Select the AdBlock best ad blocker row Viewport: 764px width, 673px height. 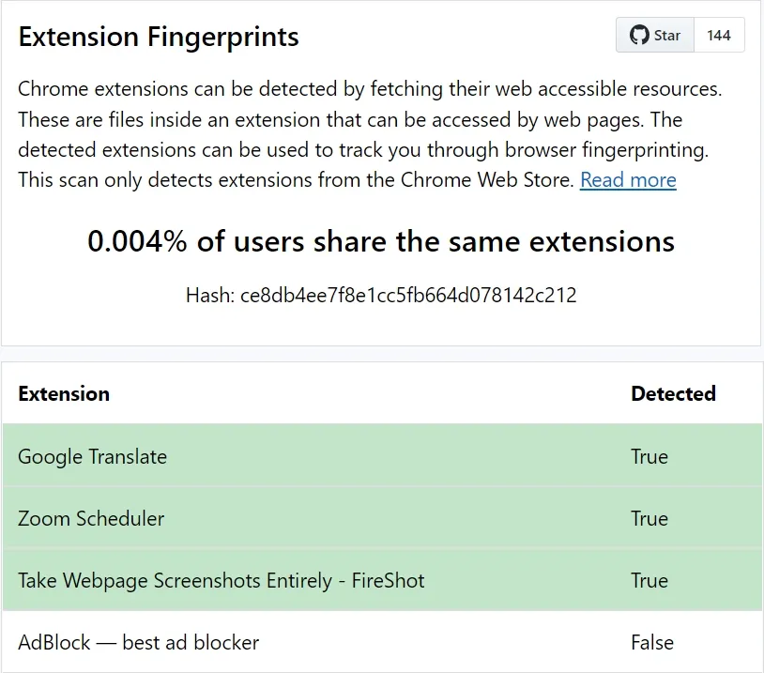pyautogui.click(x=382, y=641)
